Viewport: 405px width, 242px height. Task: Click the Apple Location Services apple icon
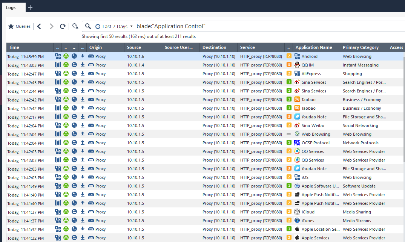pyautogui.click(x=297, y=229)
